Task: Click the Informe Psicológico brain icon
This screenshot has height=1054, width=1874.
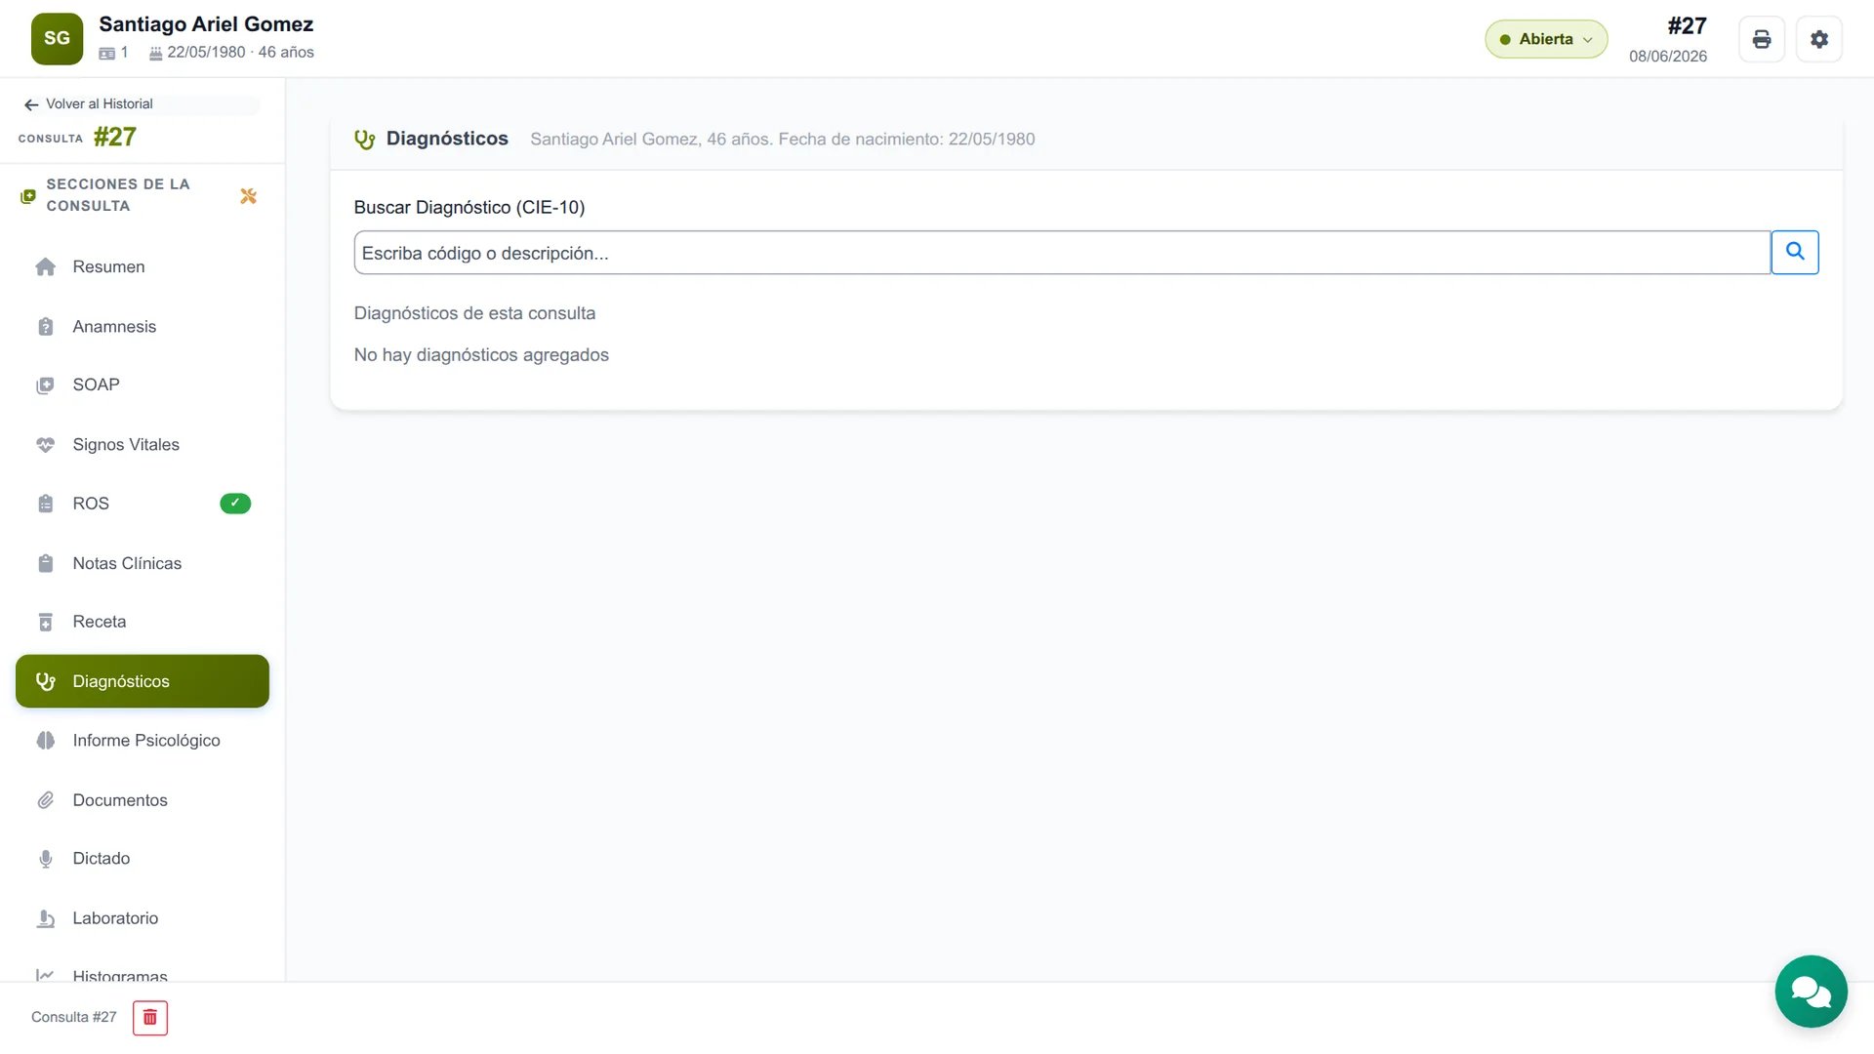Action: click(x=45, y=741)
